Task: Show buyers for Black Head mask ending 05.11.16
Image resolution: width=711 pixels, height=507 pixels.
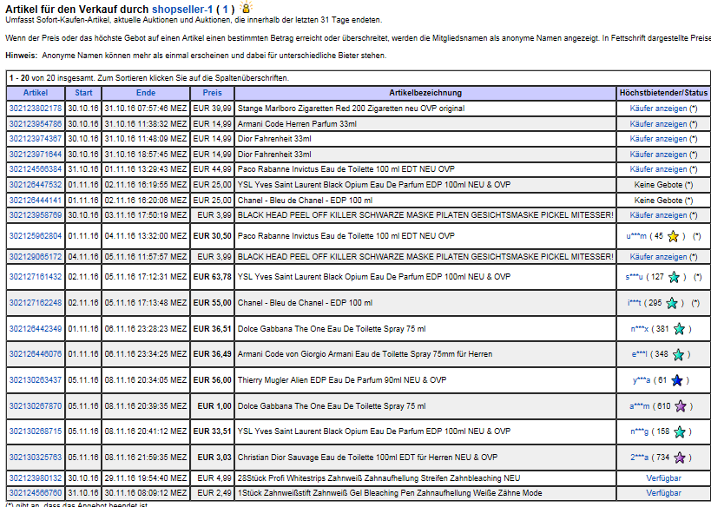Action: (658, 257)
